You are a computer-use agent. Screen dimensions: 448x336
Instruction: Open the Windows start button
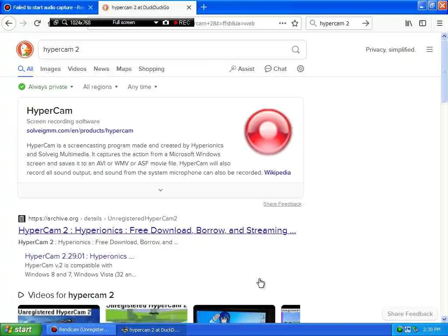[21, 330]
